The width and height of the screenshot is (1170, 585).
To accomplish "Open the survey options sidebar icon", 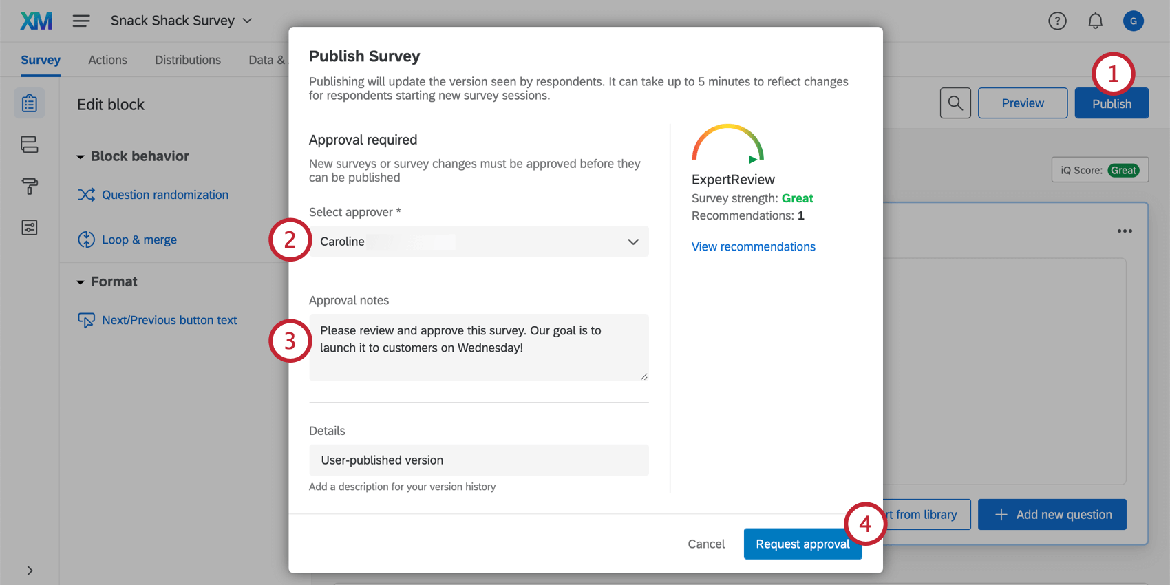I will [30, 228].
